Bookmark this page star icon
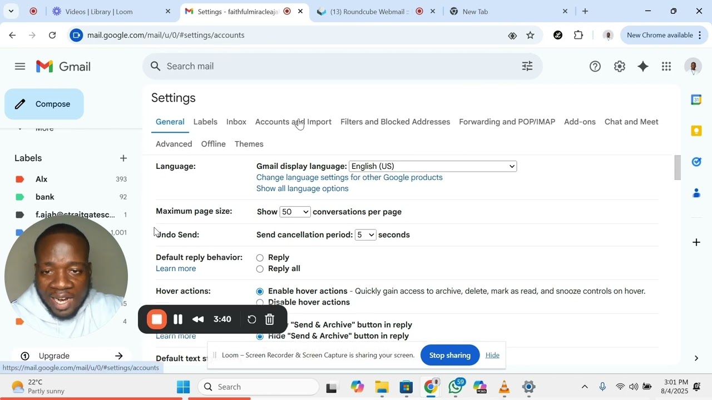This screenshot has height=400, width=712. (530, 35)
